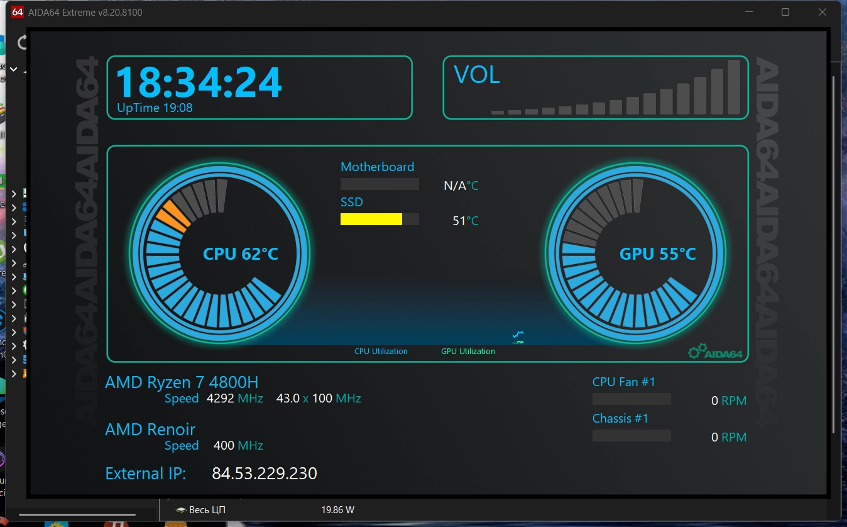Maximize the AIDA64 Extreme window

coord(785,12)
